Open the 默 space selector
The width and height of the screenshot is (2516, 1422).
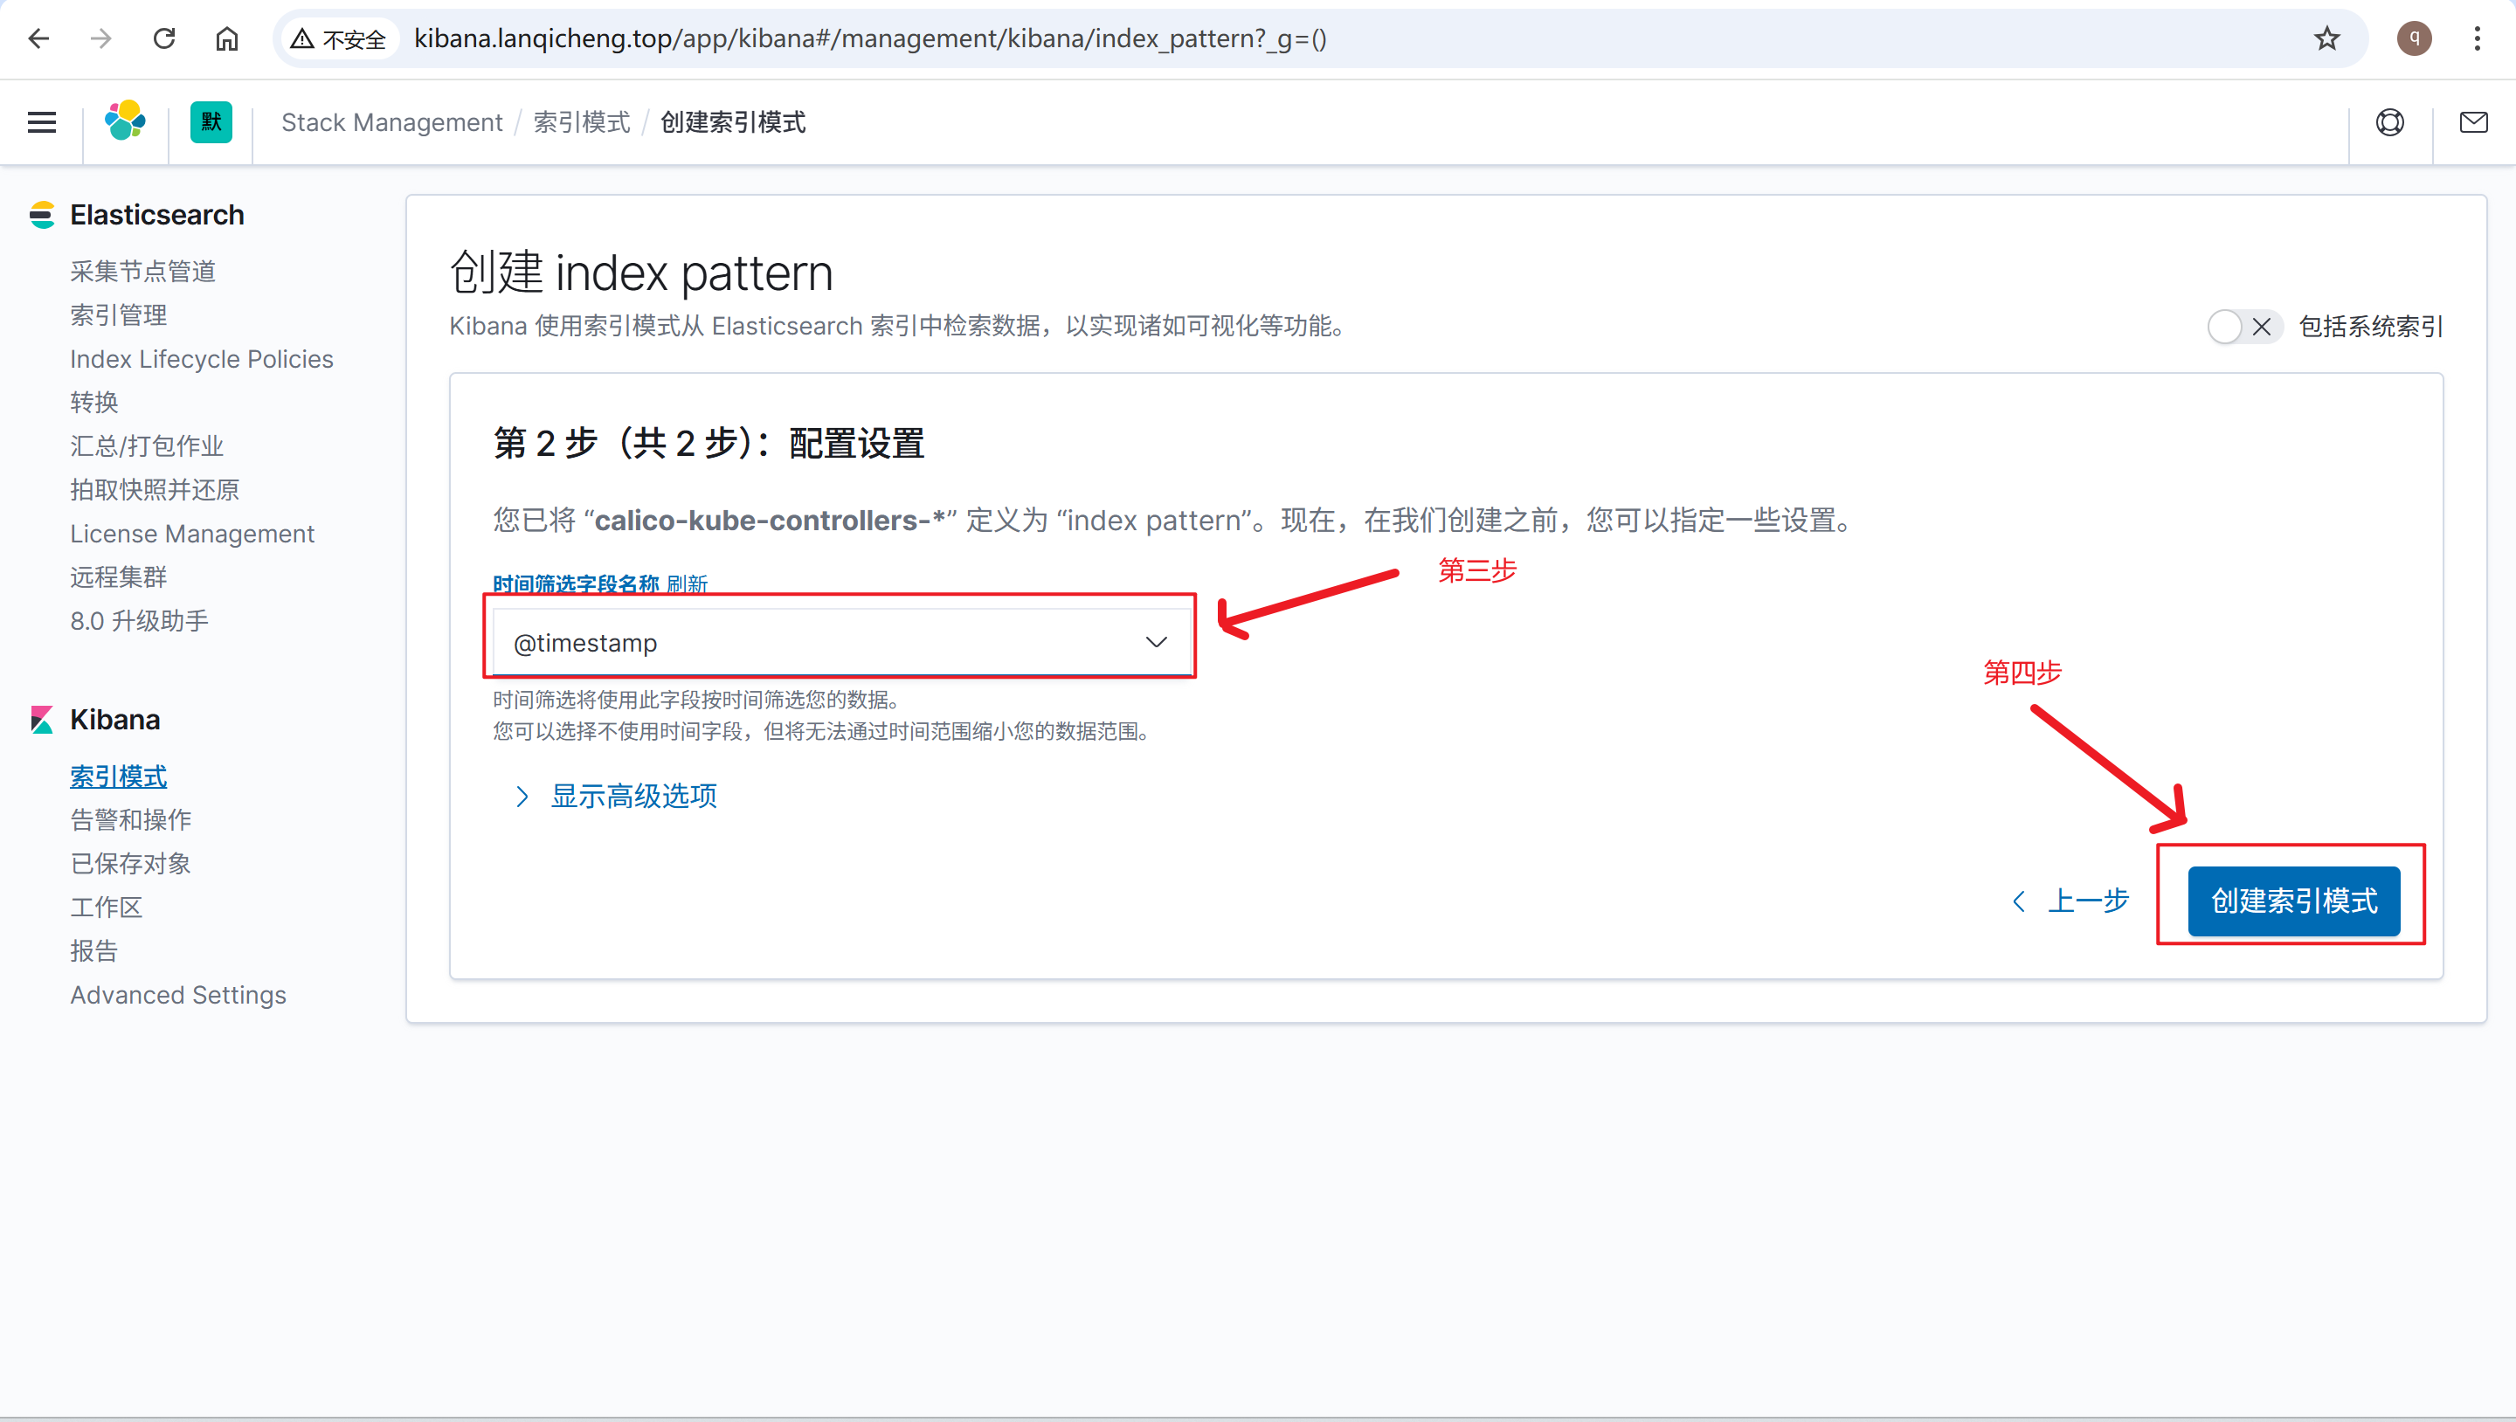point(211,122)
